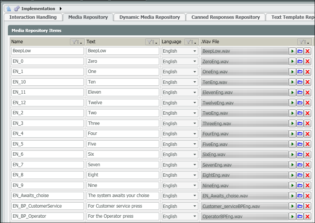Image resolution: width=315 pixels, height=223 pixels.
Task: Browse for a new ZeroEng.wav file
Action: point(300,62)
